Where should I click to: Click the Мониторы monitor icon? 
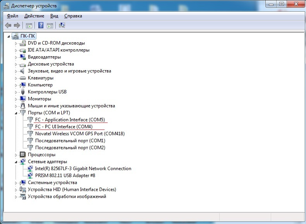click(x=23, y=99)
